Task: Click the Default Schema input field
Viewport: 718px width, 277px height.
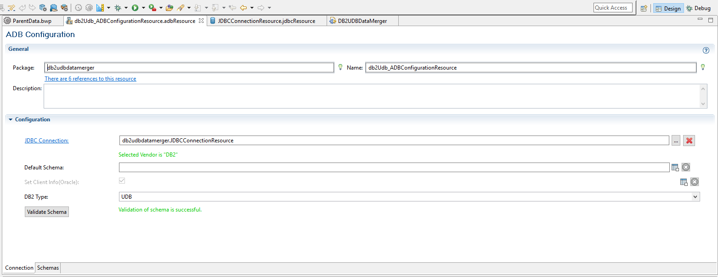Action: (394, 168)
